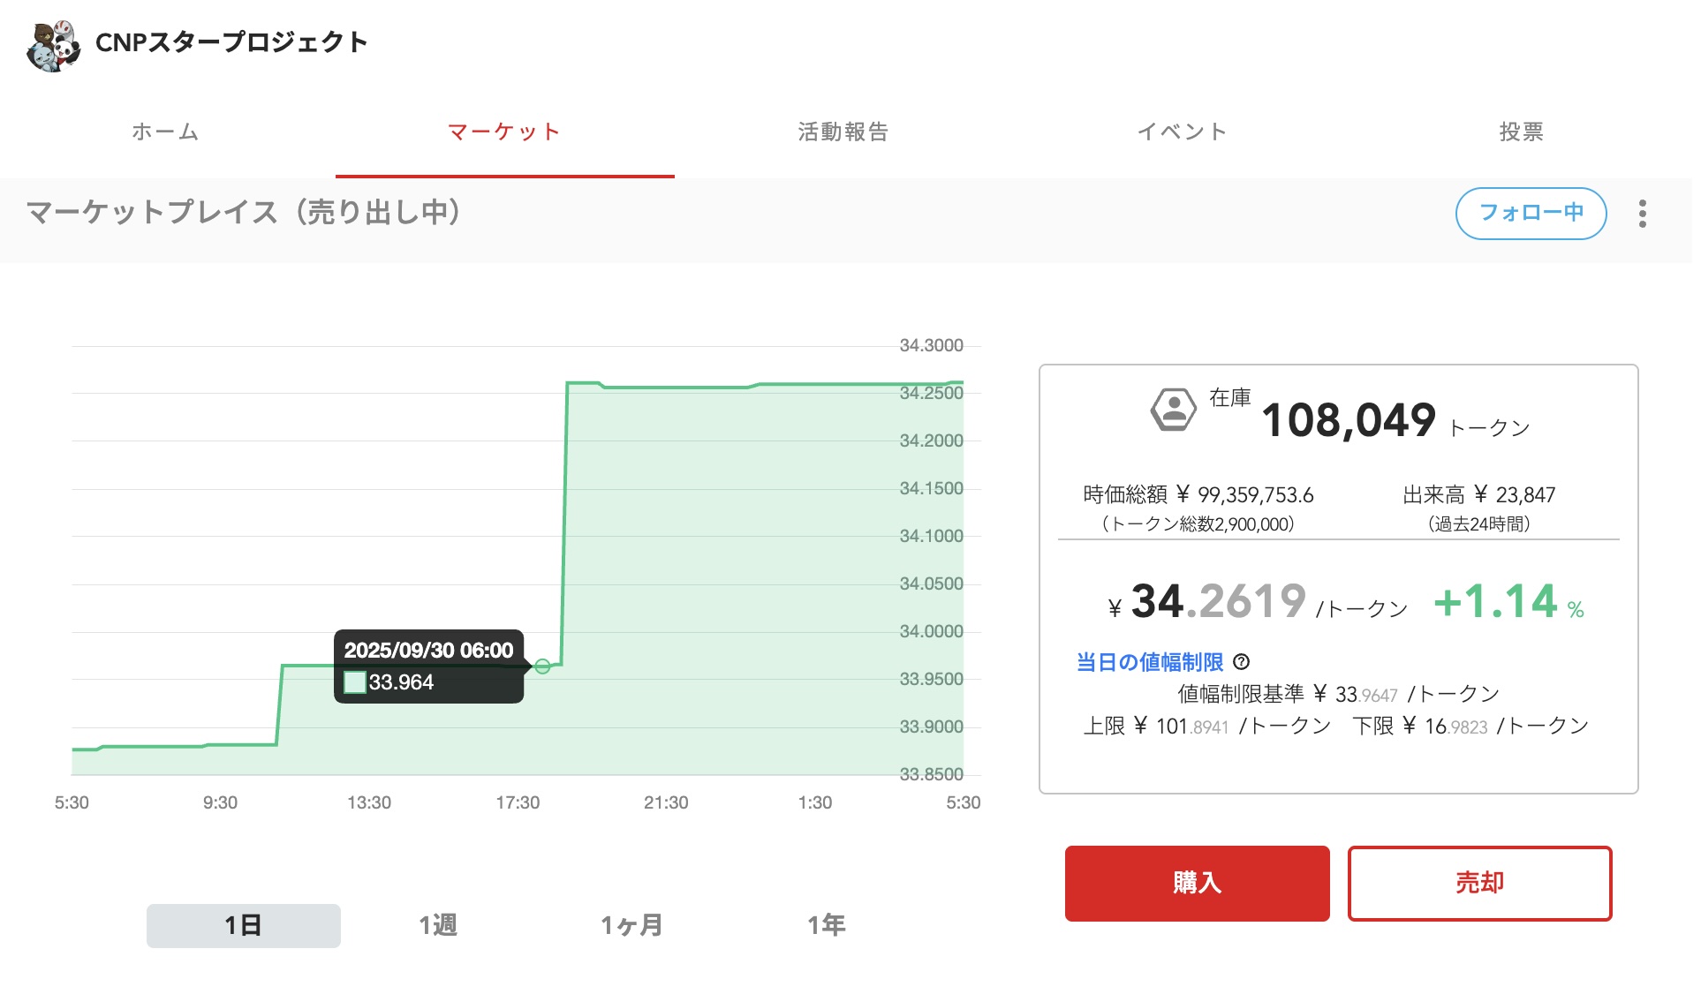Click the highlighted data point on chart
Screen dimensions: 1701x994
click(x=542, y=666)
